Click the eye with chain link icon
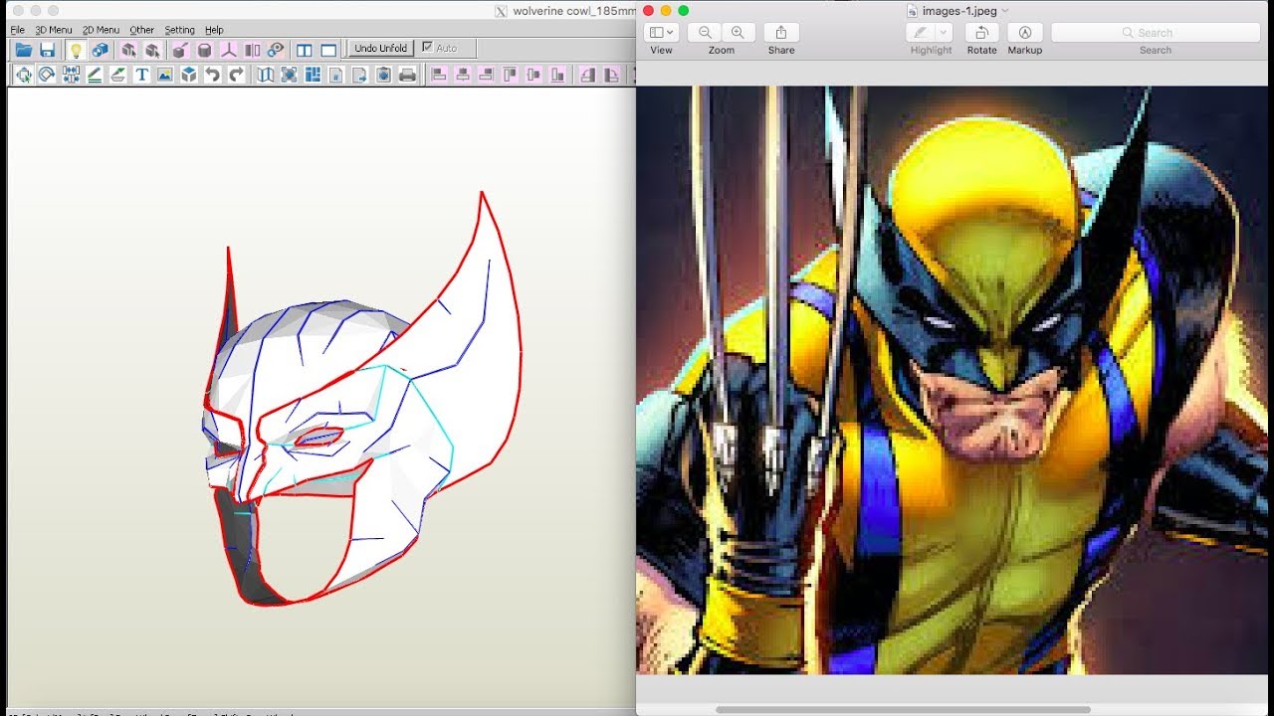This screenshot has width=1274, height=716. (x=276, y=50)
